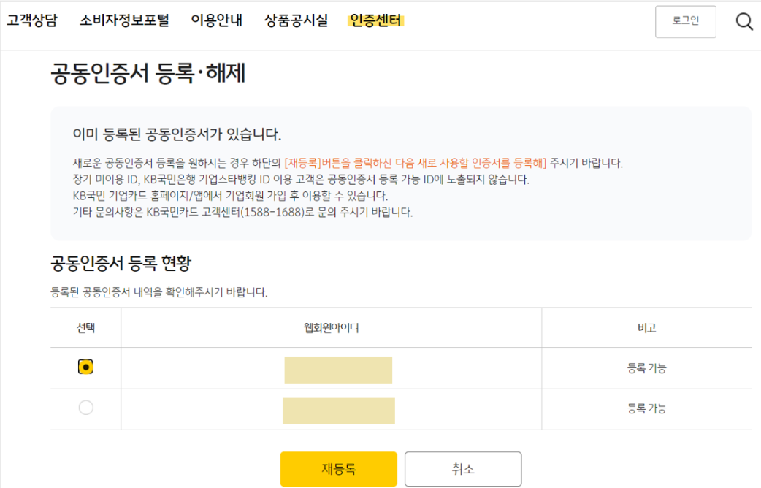Open the search magnifier icon
This screenshot has height=488, width=761.
pos(744,21)
